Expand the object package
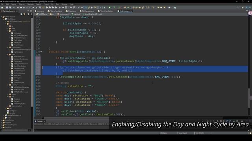The width and height of the screenshot is (252, 141). 8,94
